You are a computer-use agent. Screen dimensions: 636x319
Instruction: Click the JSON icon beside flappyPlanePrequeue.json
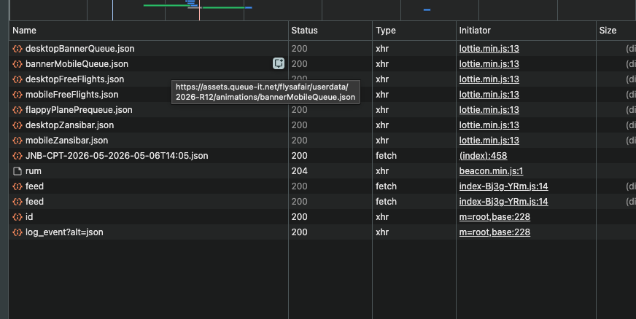[17, 110]
